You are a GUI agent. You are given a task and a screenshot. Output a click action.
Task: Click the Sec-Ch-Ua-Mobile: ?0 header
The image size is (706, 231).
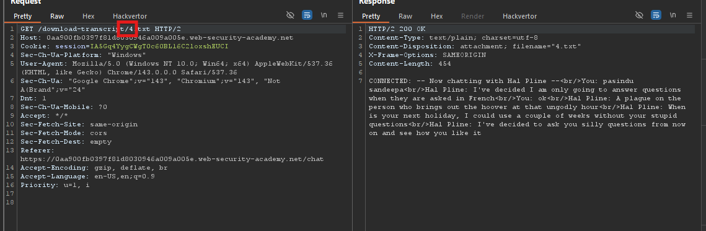coord(64,107)
